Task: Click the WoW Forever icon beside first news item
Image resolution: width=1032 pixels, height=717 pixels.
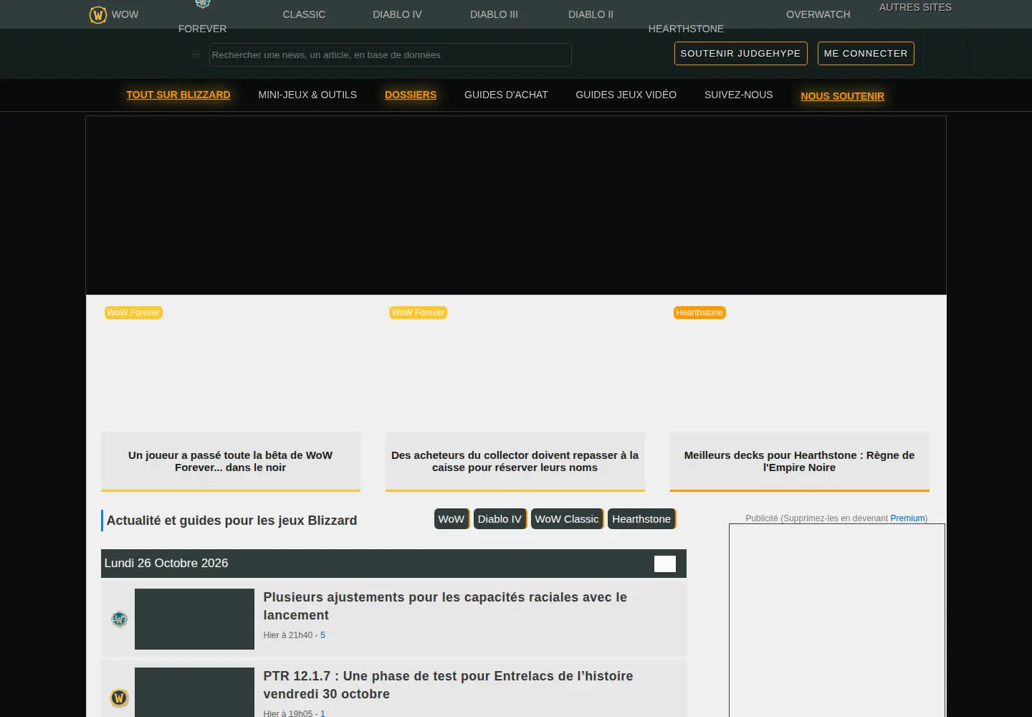Action: (119, 619)
